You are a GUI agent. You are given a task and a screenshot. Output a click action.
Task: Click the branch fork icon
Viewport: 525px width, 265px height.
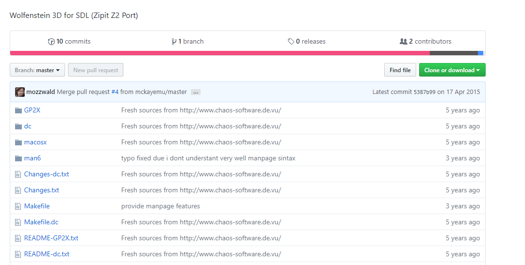[174, 42]
